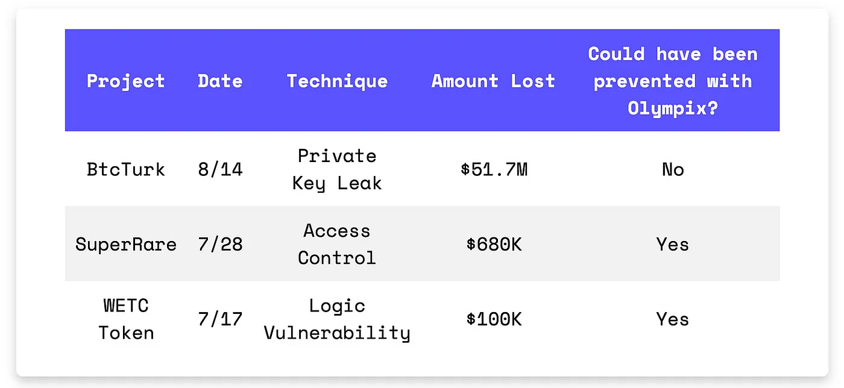
Task: Click the Access Control technique cell
Action: click(337, 244)
